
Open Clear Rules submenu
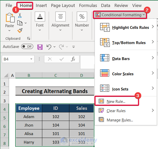pos(126,111)
